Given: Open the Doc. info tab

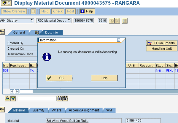Looking at the screenshot, I should pos(51,33).
